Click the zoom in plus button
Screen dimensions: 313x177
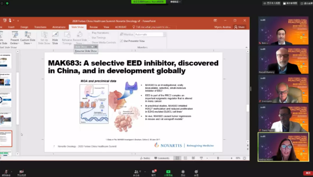pos(232,158)
